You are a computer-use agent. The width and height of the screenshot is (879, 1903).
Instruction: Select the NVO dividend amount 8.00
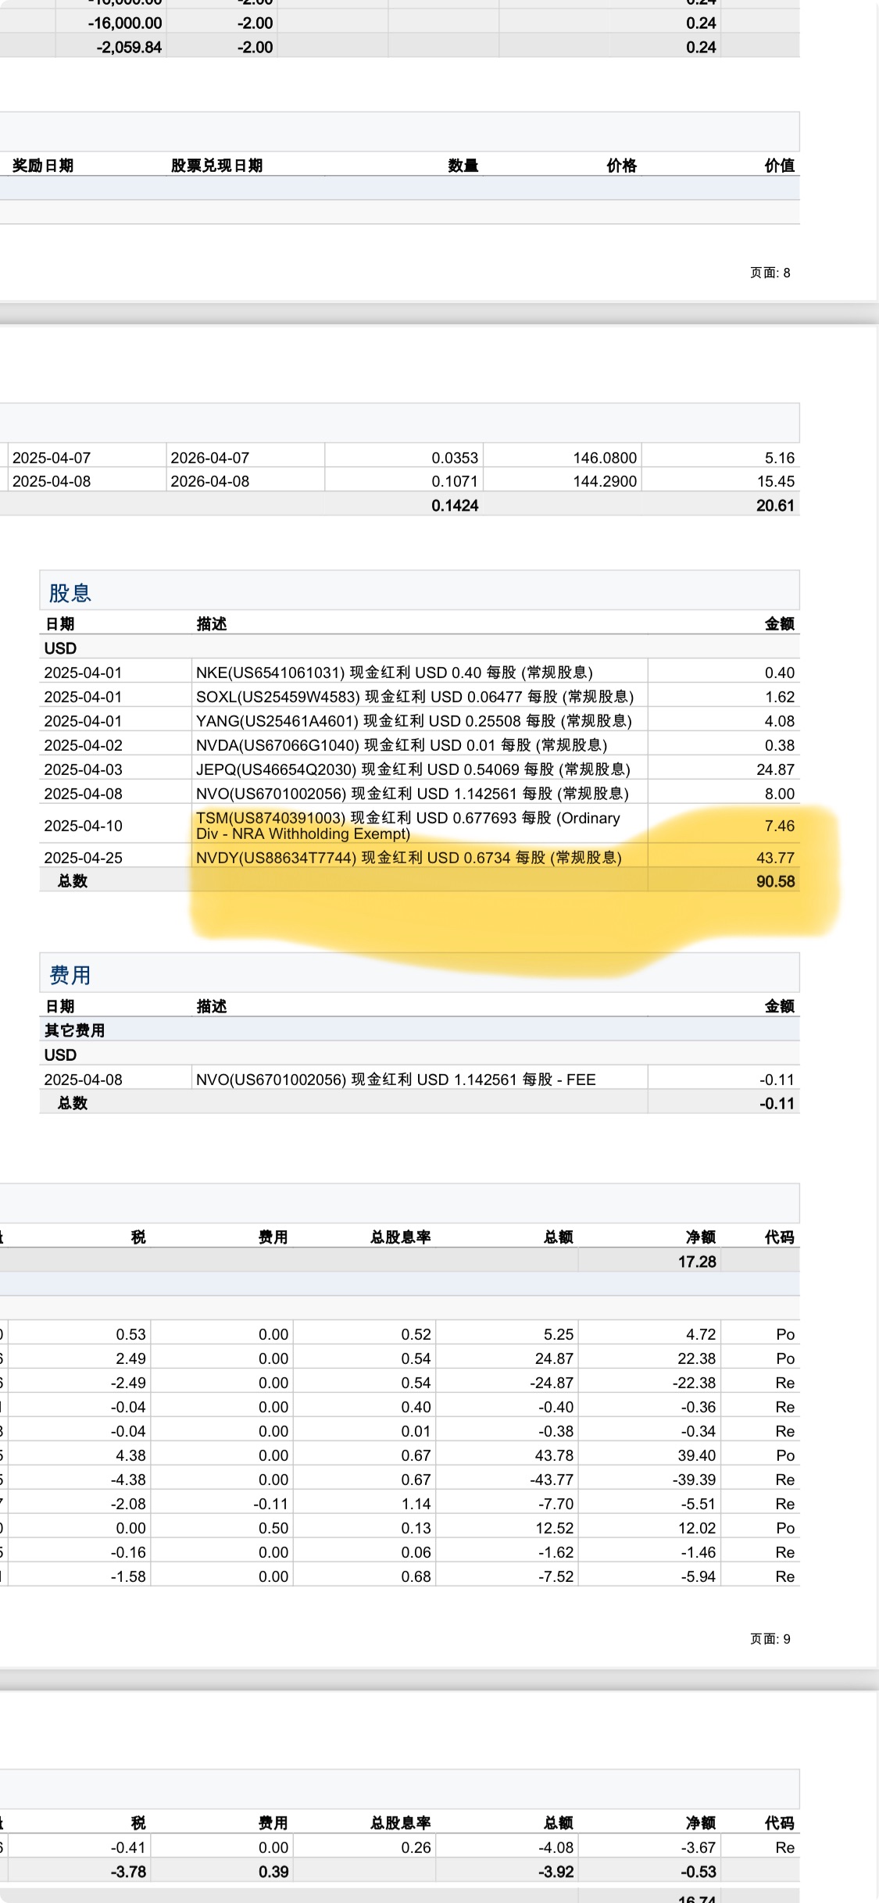pos(779,794)
